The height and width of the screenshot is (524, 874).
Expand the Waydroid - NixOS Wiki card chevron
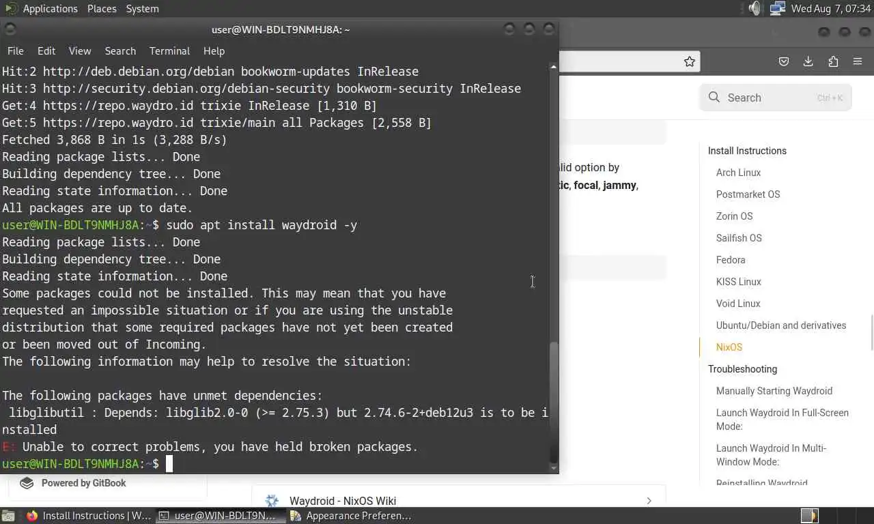[x=649, y=501]
